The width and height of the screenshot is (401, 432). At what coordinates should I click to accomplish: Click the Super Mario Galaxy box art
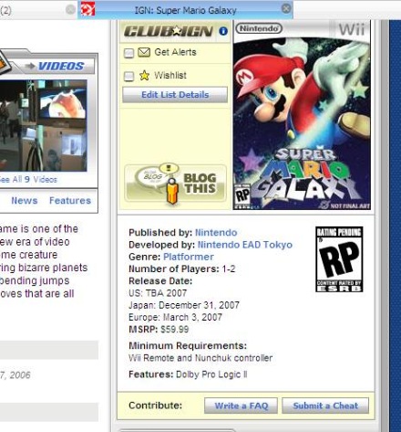tap(302, 115)
